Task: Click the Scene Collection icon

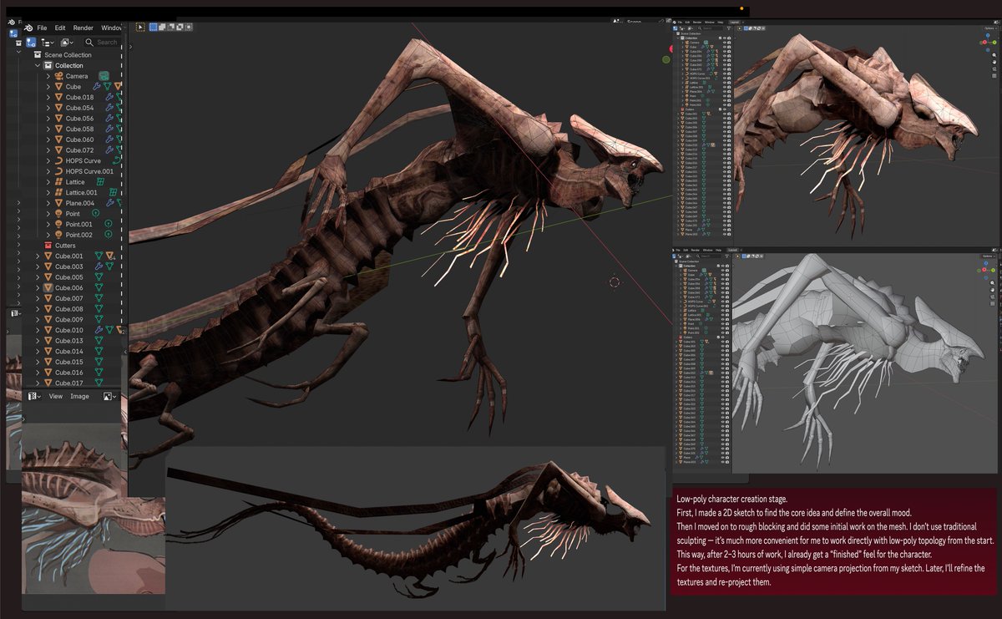Action: 38,55
